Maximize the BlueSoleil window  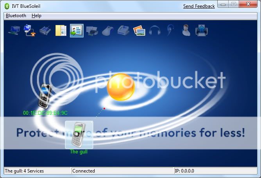234,4
